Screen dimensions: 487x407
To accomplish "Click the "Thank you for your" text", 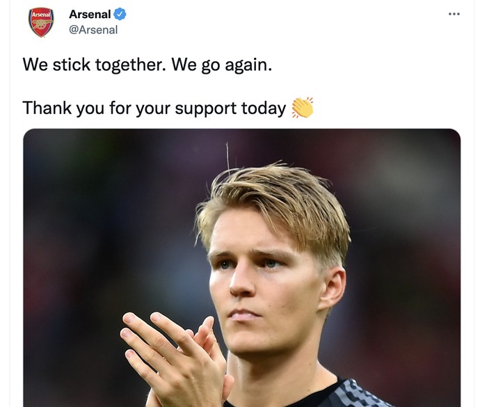I will tap(95, 109).
